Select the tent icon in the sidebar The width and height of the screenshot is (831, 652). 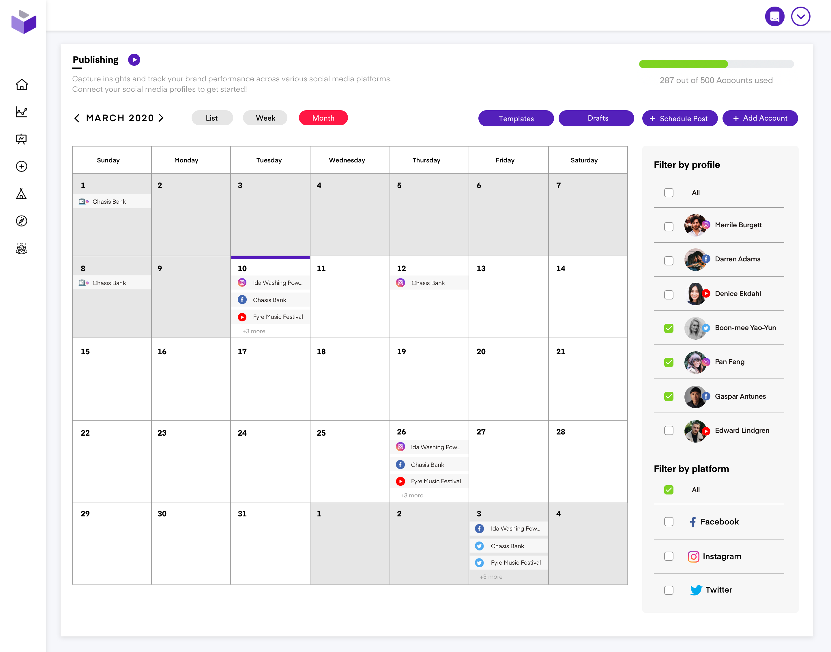(x=22, y=194)
